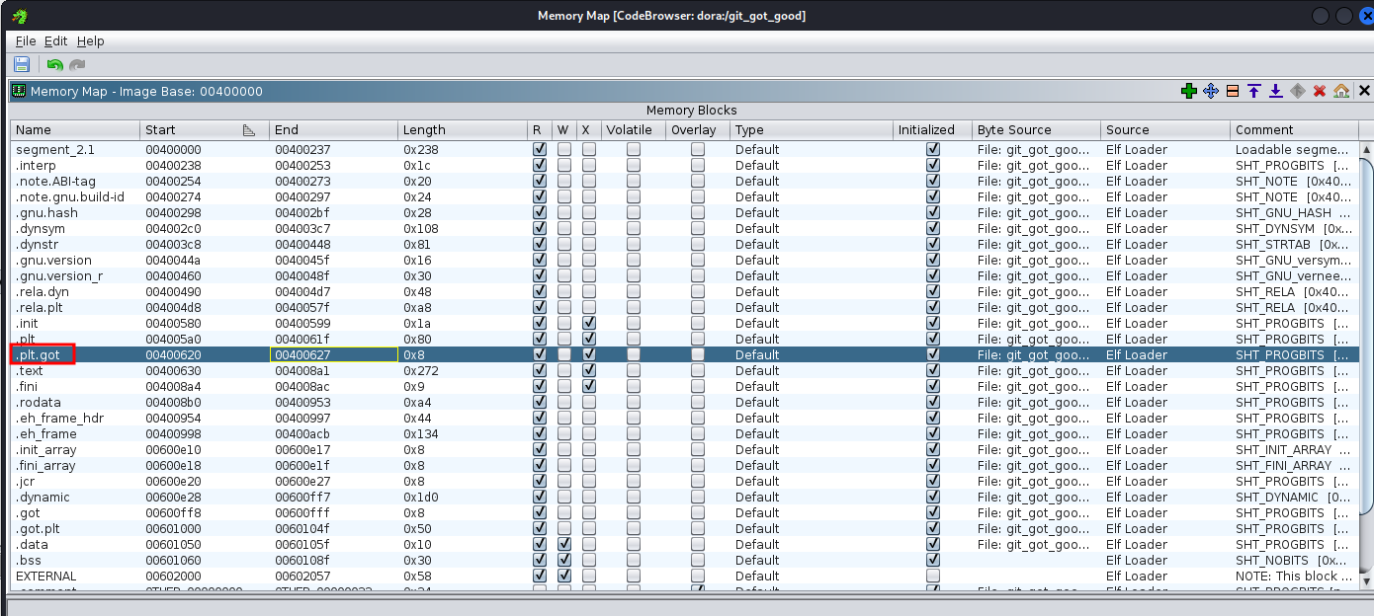Click the Move Block arrows icon
Image resolution: width=1374 pixels, height=616 pixels.
(1211, 91)
